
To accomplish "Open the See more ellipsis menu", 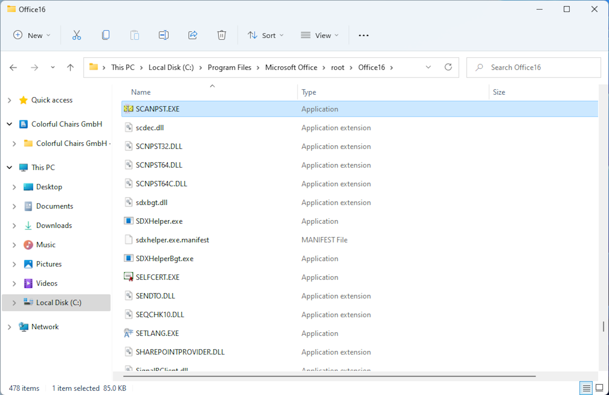I will point(363,35).
